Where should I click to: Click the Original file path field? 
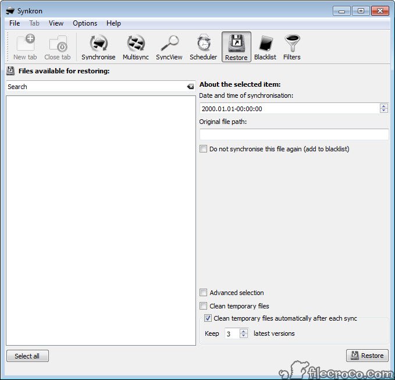(294, 134)
